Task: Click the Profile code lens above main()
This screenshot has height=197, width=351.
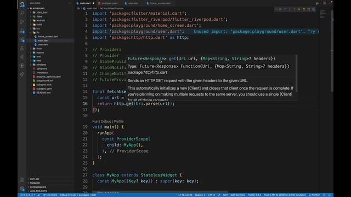Action: coord(118,121)
